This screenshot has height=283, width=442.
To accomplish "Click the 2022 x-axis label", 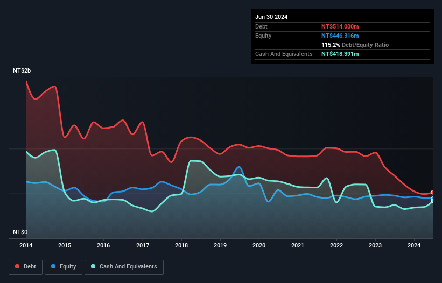I will [x=336, y=245].
